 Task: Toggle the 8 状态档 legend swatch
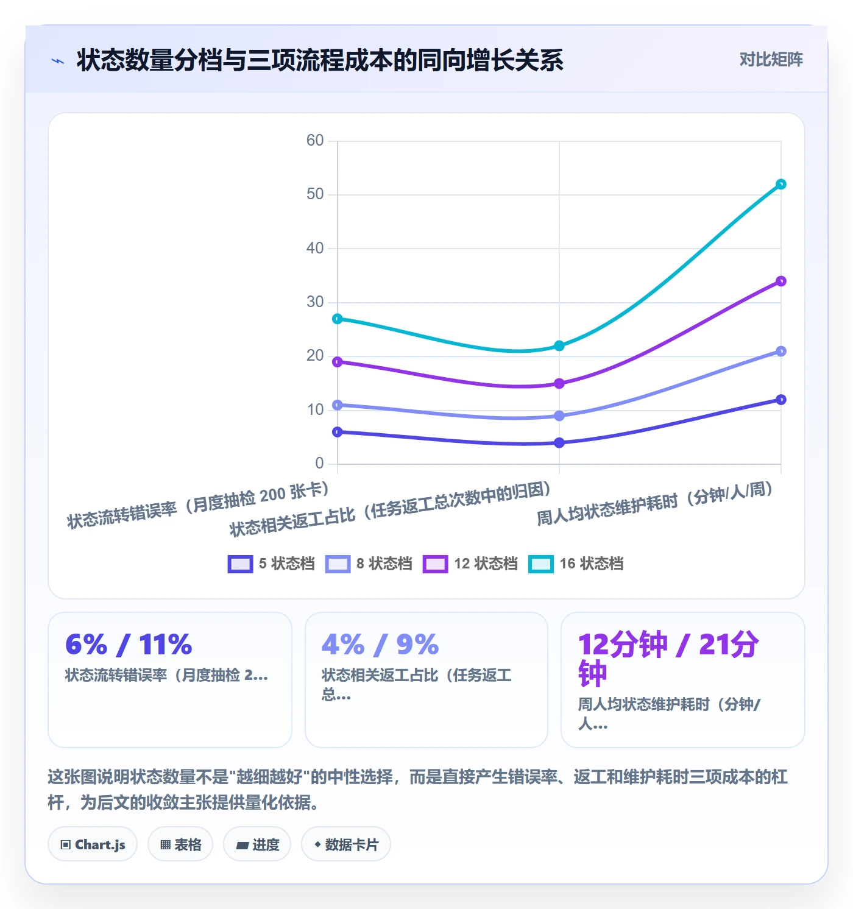tap(338, 564)
